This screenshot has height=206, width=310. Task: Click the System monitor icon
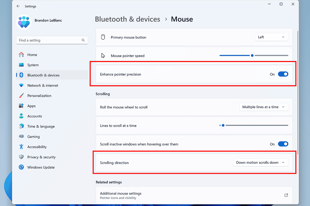21,65
